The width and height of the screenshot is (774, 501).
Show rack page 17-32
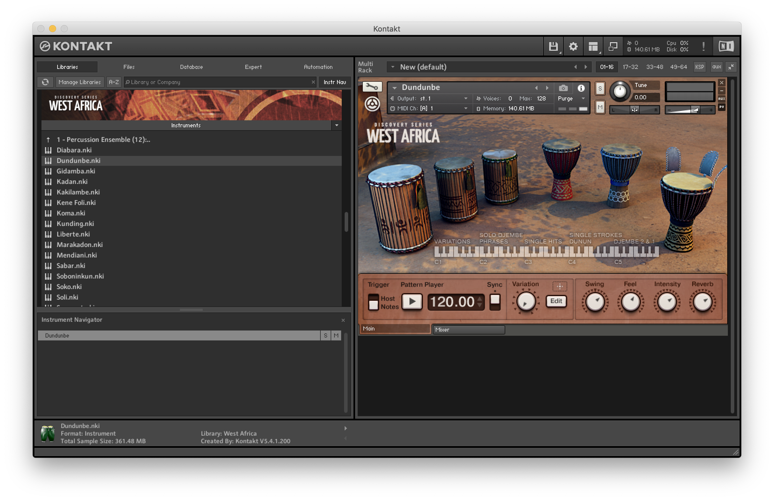coord(630,67)
